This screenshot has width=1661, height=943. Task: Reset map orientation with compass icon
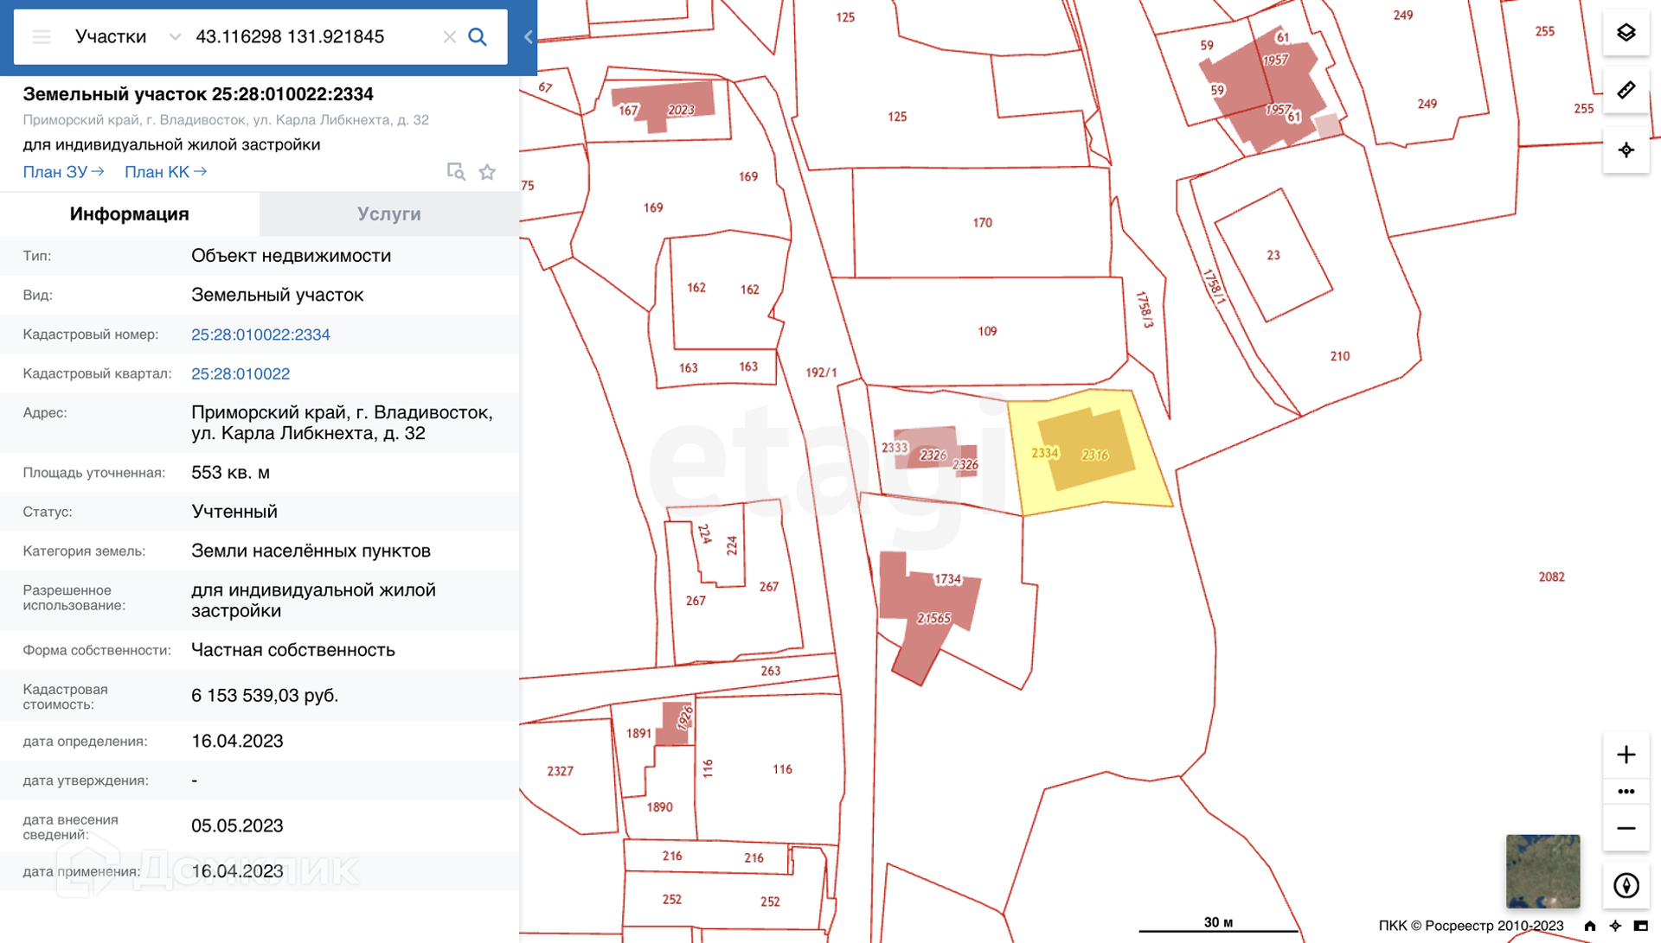(x=1626, y=885)
